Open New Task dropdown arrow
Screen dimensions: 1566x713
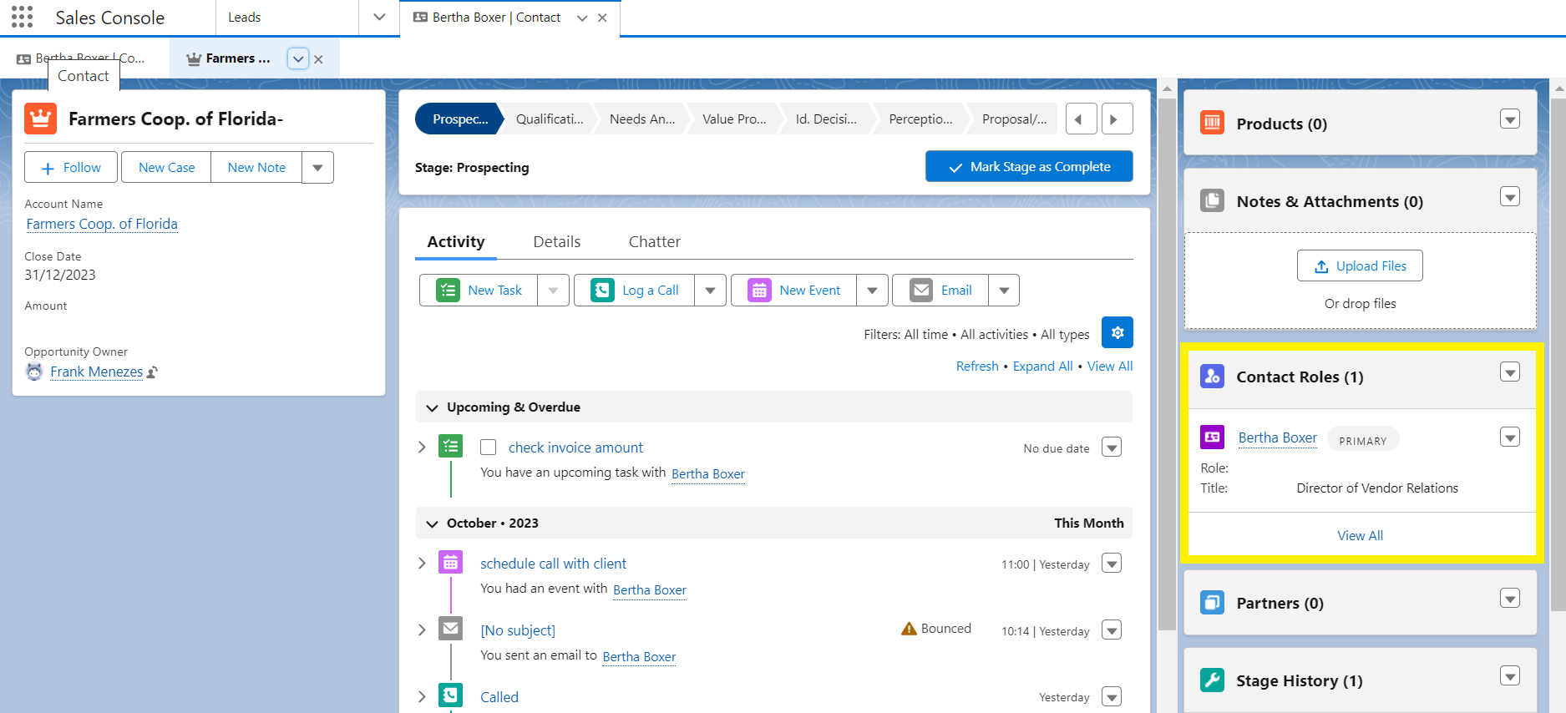click(553, 290)
